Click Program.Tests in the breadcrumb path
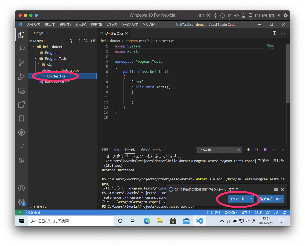305x246 pixels. [x=135, y=41]
